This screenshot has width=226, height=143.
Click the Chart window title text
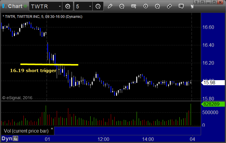(x=15, y=6)
